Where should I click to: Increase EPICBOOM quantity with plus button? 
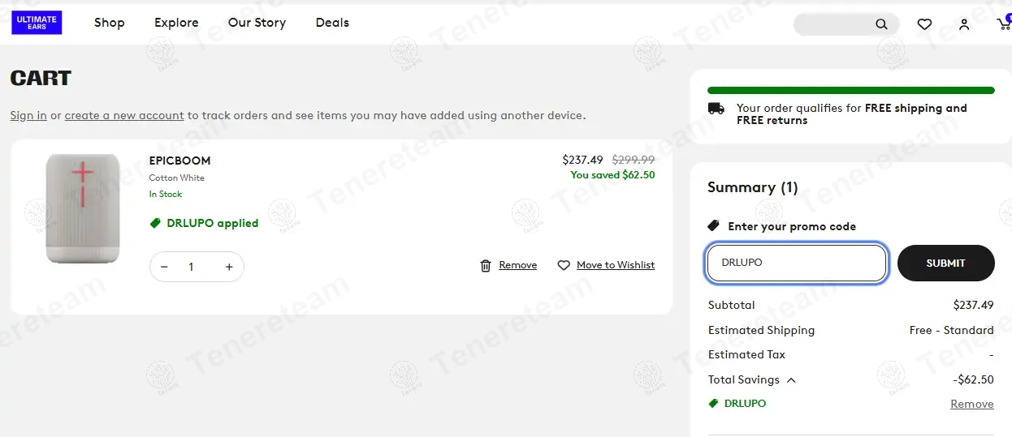tap(229, 267)
